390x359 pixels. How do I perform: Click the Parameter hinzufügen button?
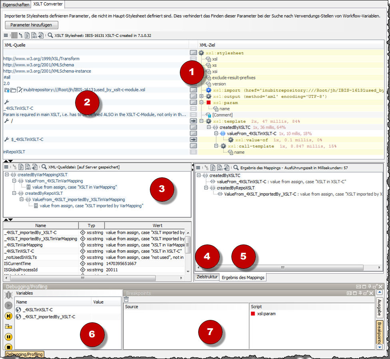(x=31, y=25)
